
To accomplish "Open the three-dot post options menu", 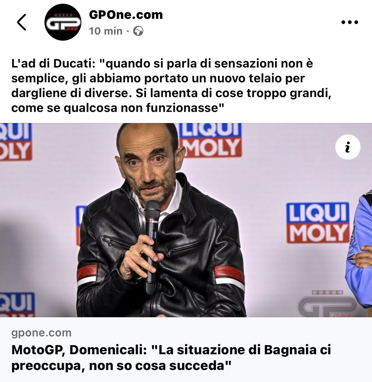I will (350, 22).
